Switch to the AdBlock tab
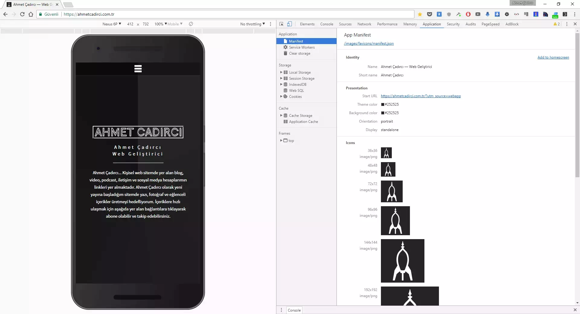Screen dimensions: 580x314 click(512, 24)
